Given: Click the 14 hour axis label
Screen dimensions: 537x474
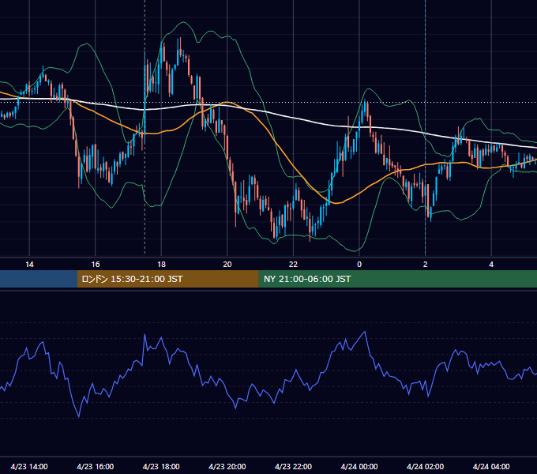Looking at the screenshot, I should click(x=29, y=265).
